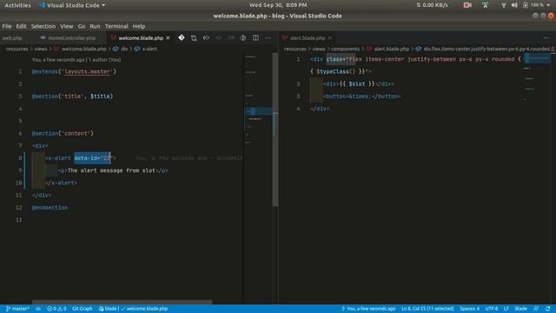Image resolution: width=556 pixels, height=313 pixels.
Task: Open the View menu
Action: tap(66, 26)
